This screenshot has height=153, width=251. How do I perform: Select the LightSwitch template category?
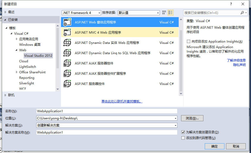(x=28, y=67)
